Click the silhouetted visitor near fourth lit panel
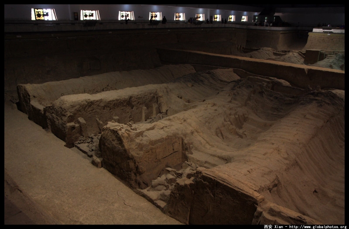Viewport: 349px width, 229px height. point(164,20)
